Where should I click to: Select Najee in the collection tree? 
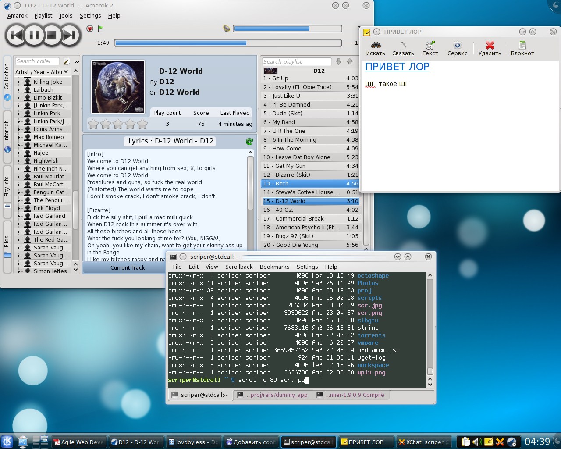pyautogui.click(x=41, y=153)
